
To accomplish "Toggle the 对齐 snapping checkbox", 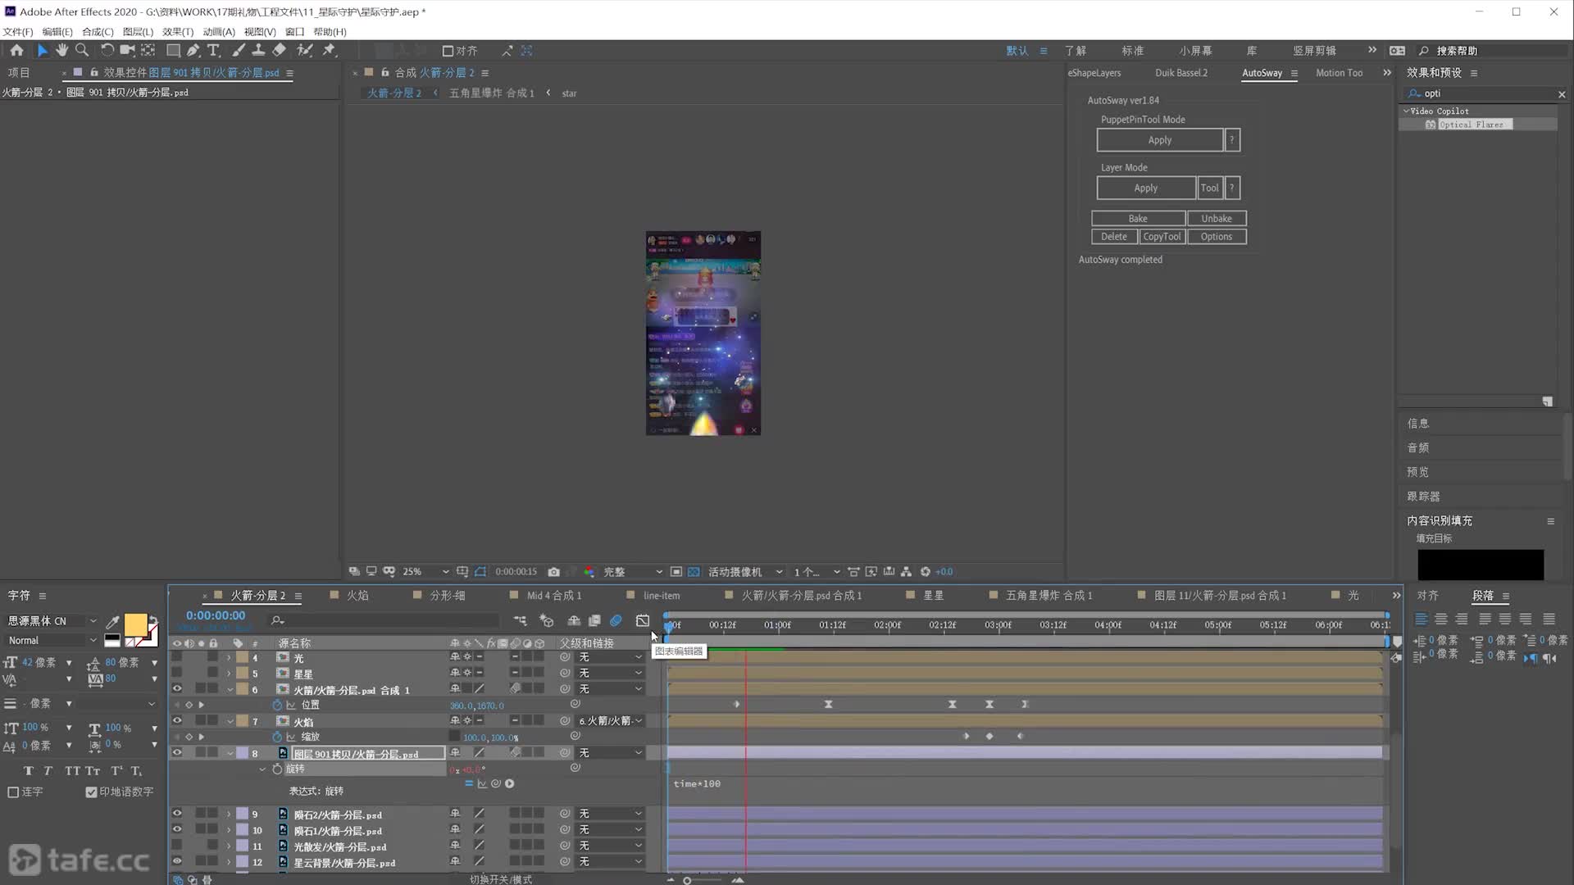I will (448, 51).
